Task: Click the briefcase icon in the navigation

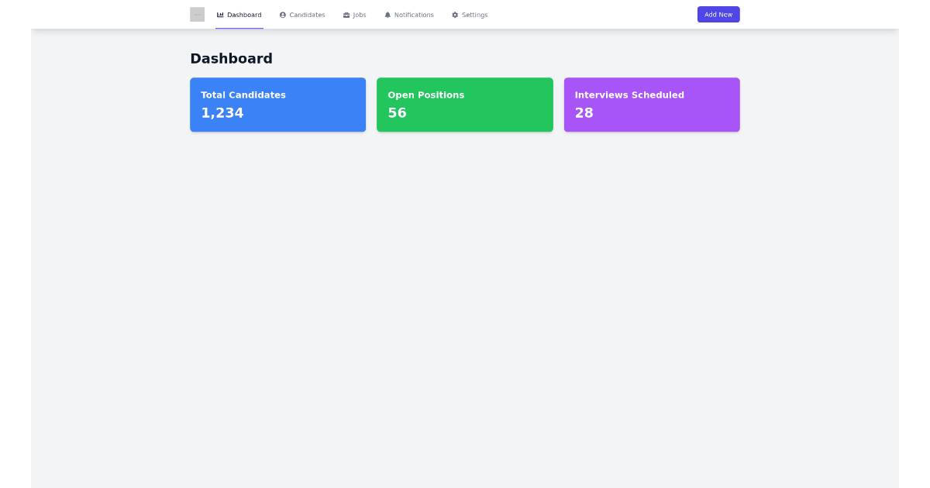Action: pyautogui.click(x=346, y=15)
